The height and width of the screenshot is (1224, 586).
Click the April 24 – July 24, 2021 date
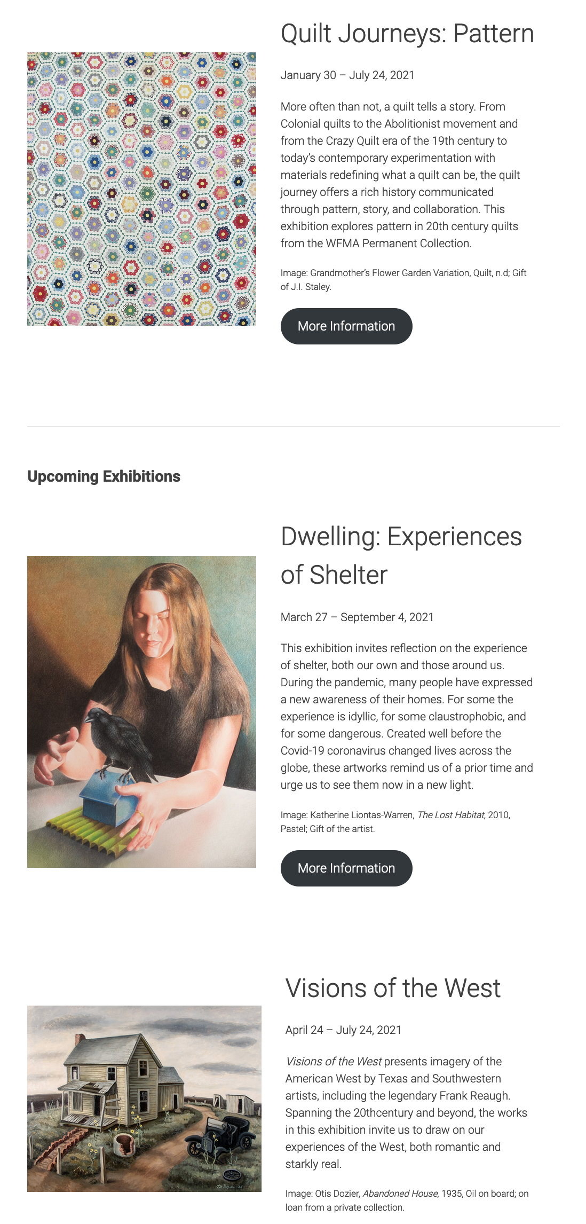coord(343,1030)
